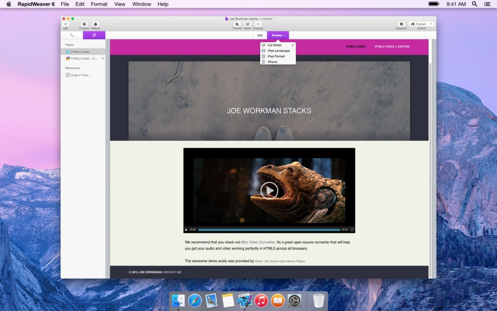Open document title Edited dropdown arrow

(274, 19)
